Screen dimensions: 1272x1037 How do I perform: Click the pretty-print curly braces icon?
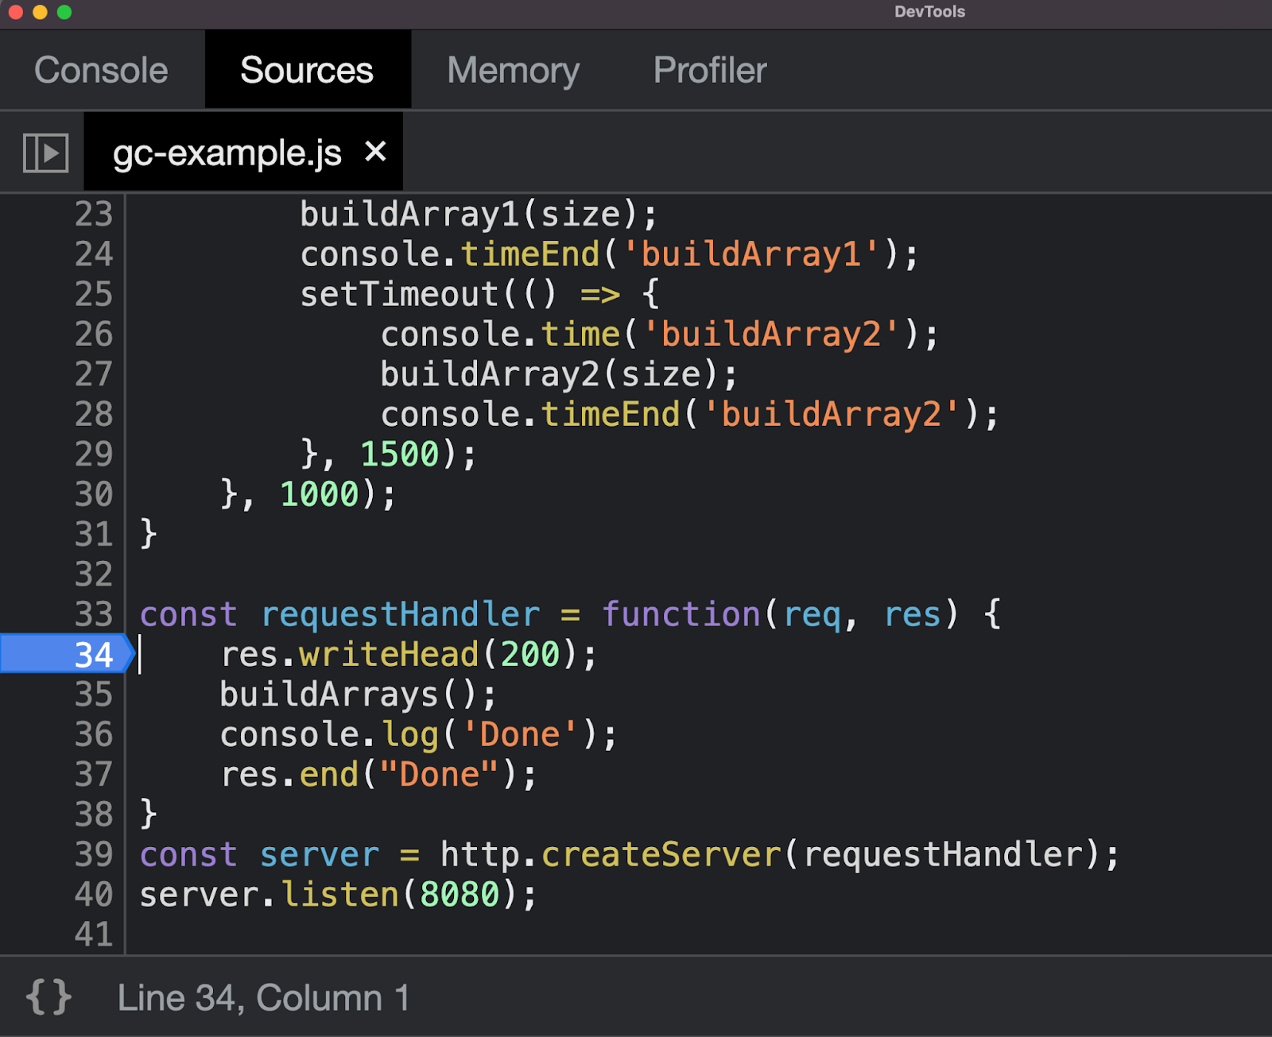pos(48,997)
